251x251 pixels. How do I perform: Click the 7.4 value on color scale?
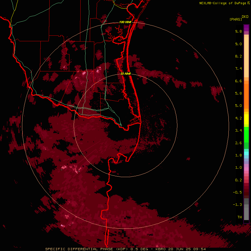point(238,69)
